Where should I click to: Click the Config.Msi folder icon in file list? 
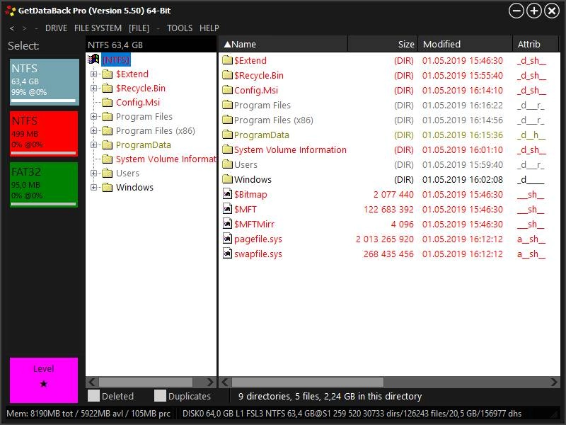point(227,90)
